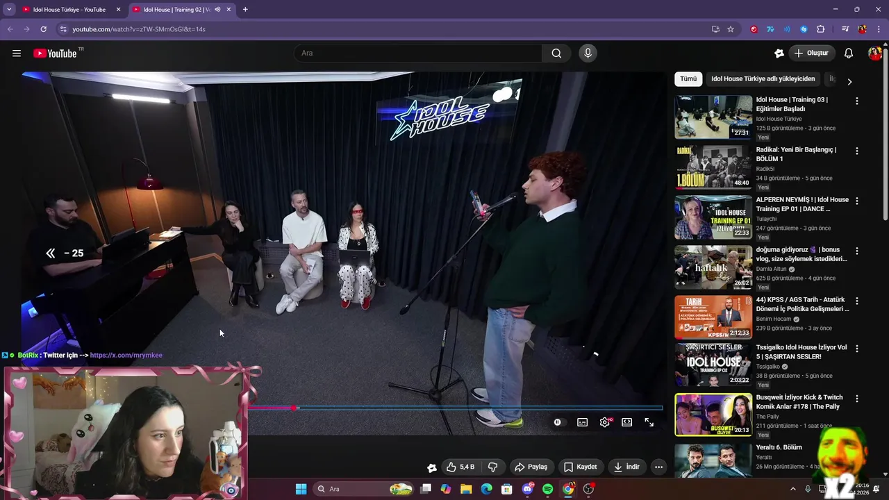889x500 pixels.
Task: Open a new browser tab
Action: click(245, 10)
